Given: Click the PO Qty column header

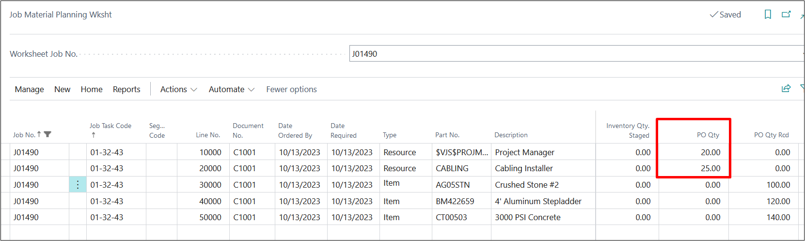Looking at the screenshot, I should 708,135.
